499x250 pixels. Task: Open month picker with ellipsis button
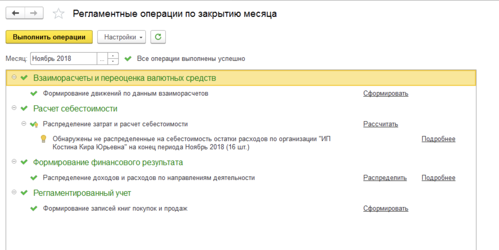(102, 59)
